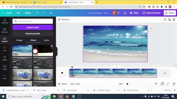177x99 pixels.
Task: Open the browser extensions puzzle icon
Action: tap(162, 7)
